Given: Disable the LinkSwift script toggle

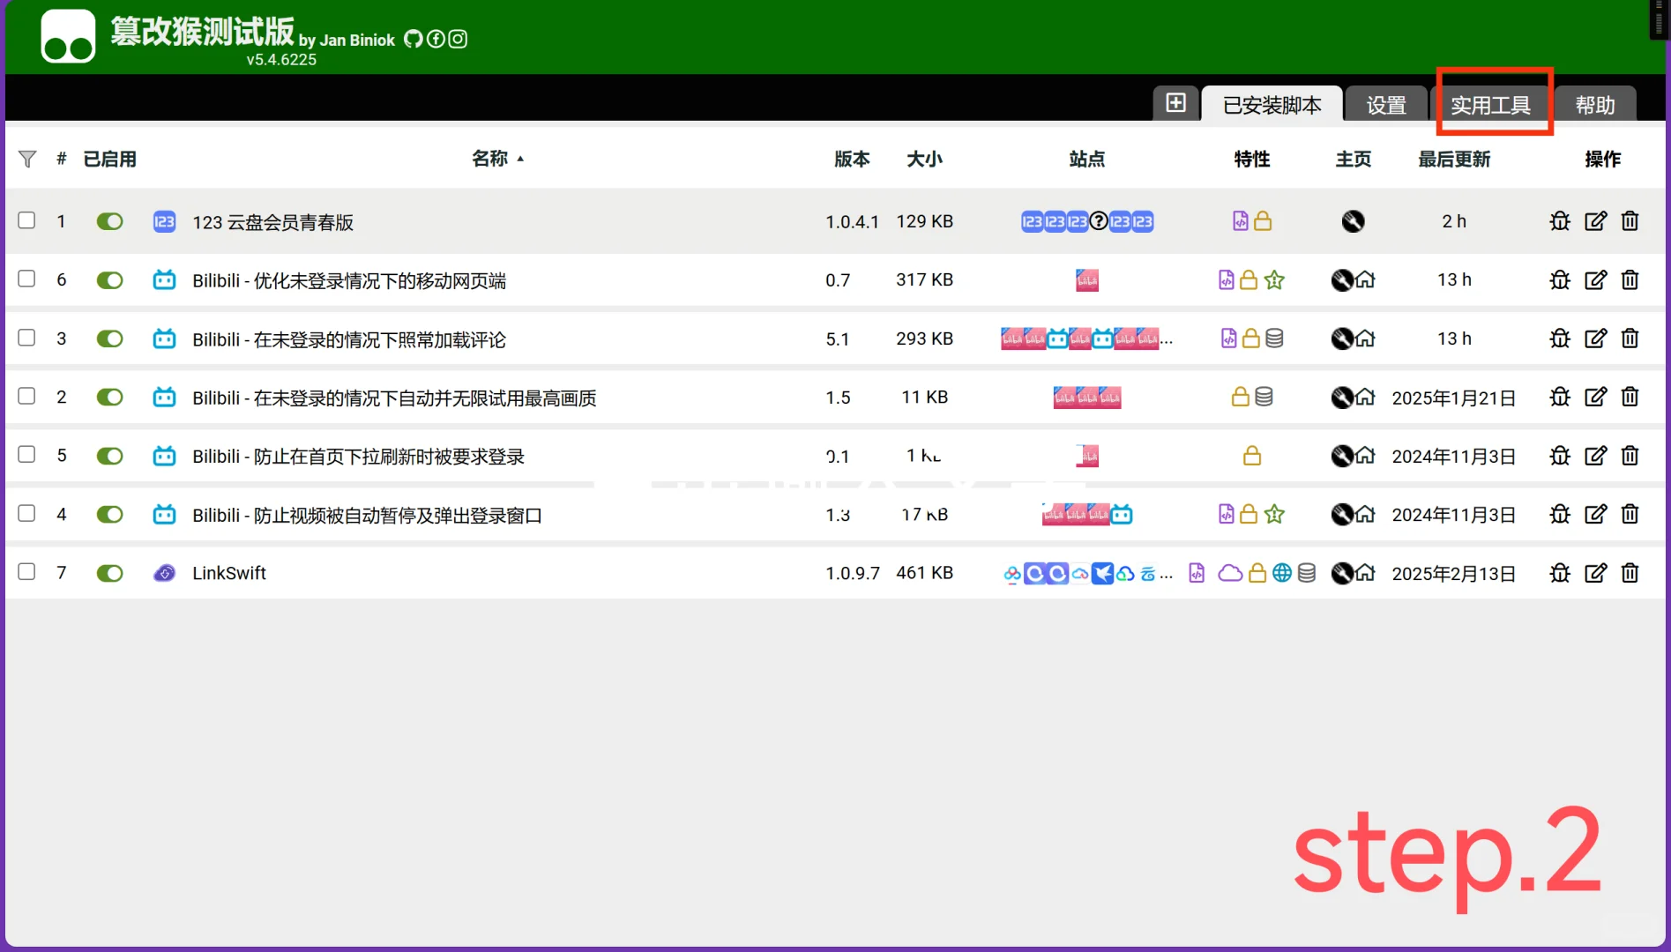Looking at the screenshot, I should (x=109, y=573).
